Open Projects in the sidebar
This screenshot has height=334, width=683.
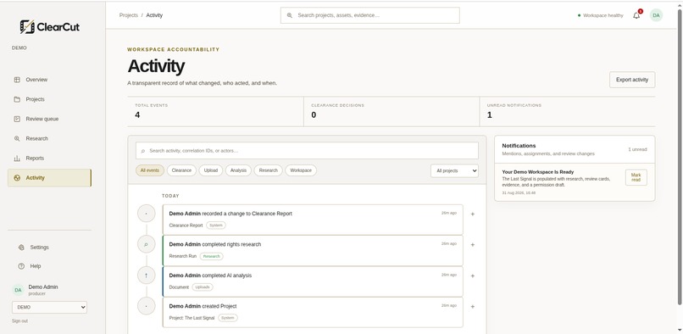tap(49, 99)
